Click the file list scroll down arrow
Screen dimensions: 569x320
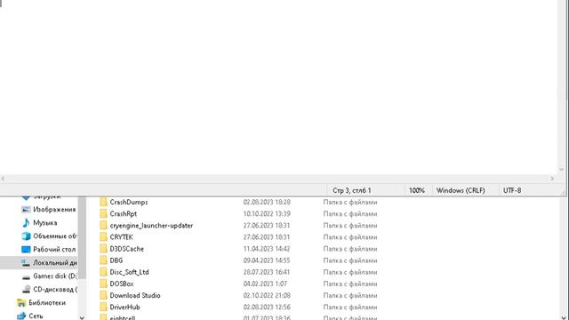563,317
